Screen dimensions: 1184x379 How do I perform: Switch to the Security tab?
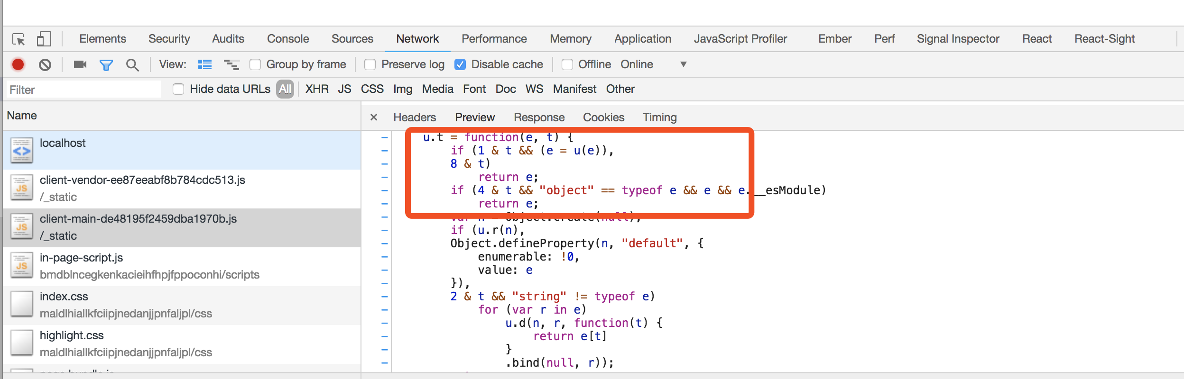[169, 39]
